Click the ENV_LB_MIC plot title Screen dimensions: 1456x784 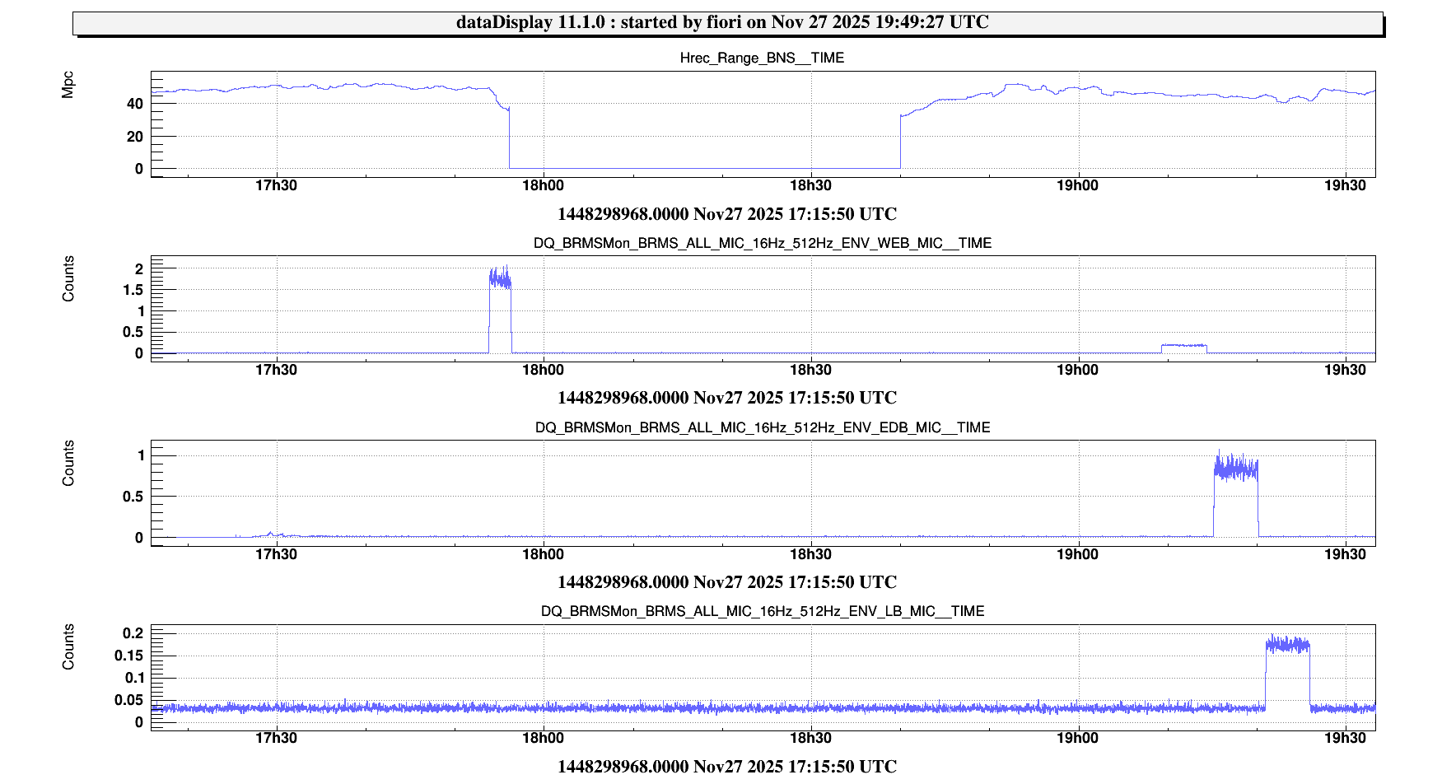pyautogui.click(x=762, y=611)
